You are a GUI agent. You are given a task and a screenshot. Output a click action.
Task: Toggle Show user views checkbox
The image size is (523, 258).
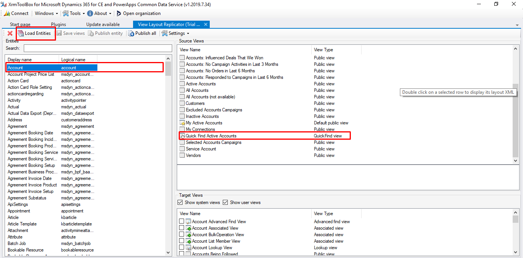(x=225, y=202)
